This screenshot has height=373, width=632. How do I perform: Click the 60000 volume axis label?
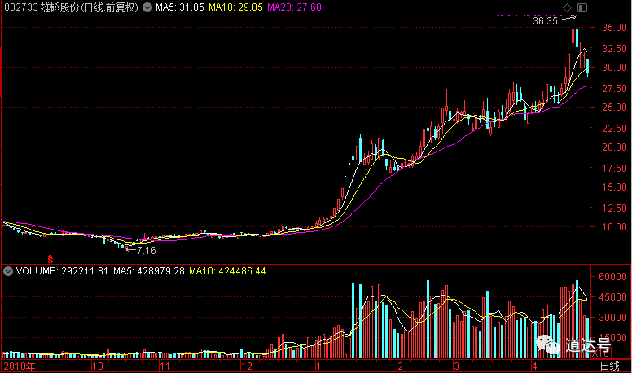point(612,277)
